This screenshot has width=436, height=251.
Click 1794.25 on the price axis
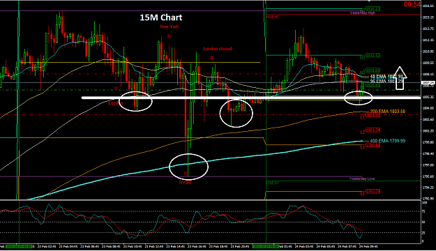tap(428, 188)
